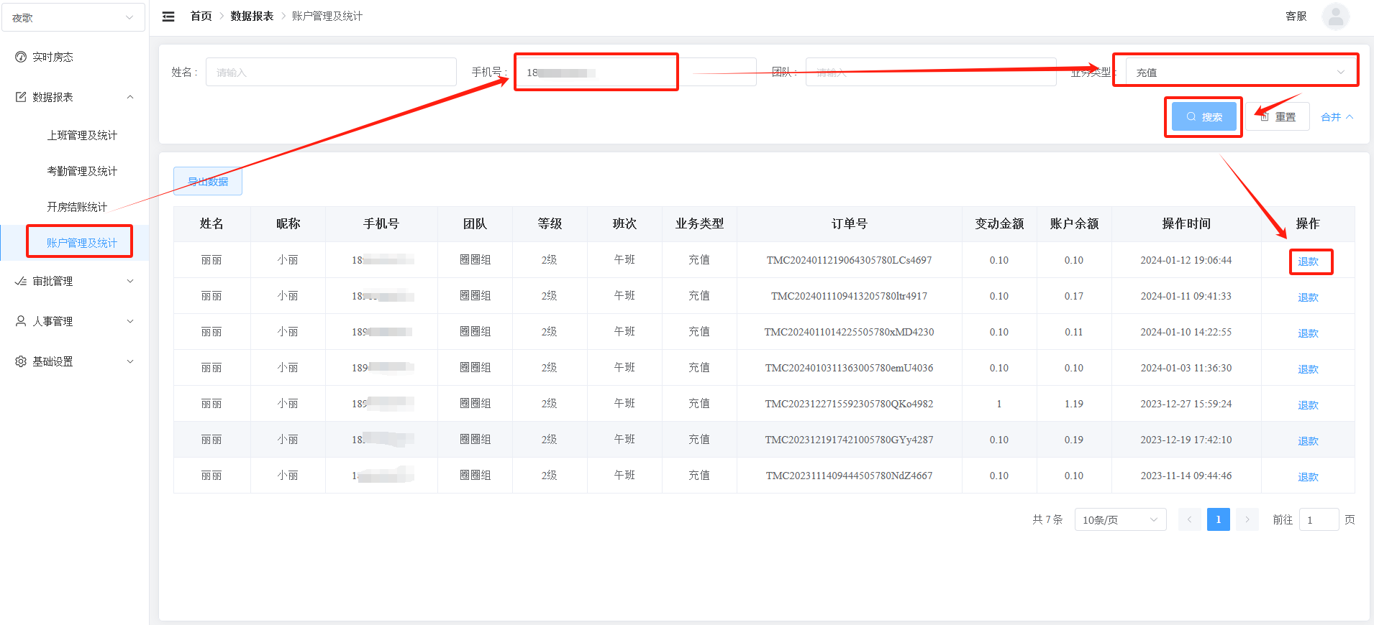
Task: Open 开房结账统计 menu item
Action: [x=77, y=207]
